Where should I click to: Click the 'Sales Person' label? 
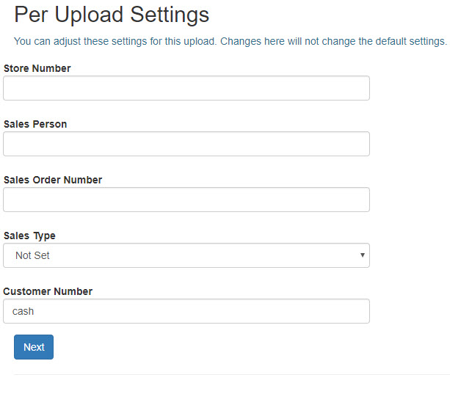pos(35,124)
